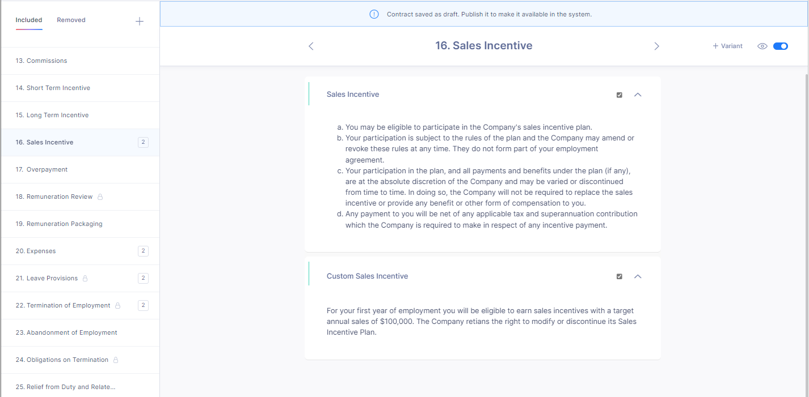The image size is (809, 397).
Task: Click the plus icon to add a clause
Action: tap(140, 22)
